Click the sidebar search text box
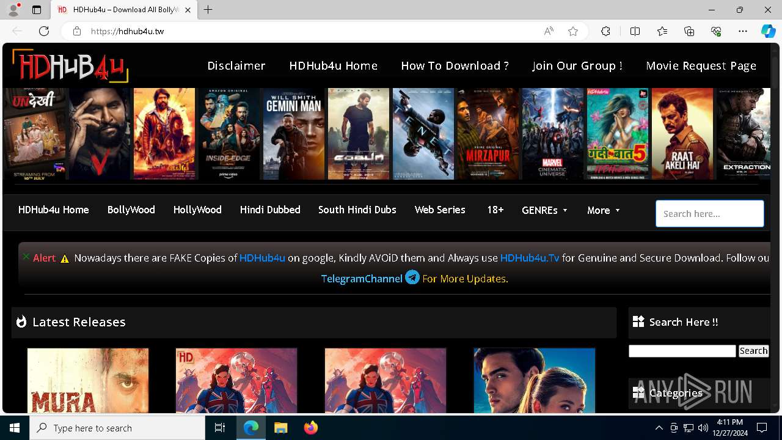Viewport: 782px width, 440px height. tap(682, 351)
